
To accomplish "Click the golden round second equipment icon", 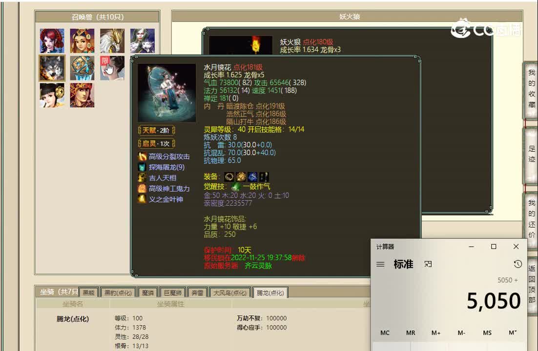I will pyautogui.click(x=241, y=176).
